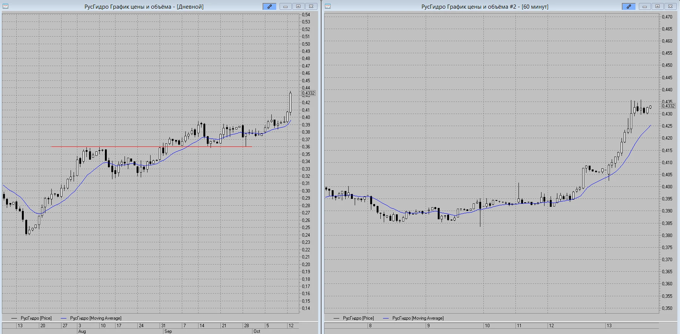Click date label 31 on the daily time axis
Screen dimensions: 680x334
coord(163,326)
